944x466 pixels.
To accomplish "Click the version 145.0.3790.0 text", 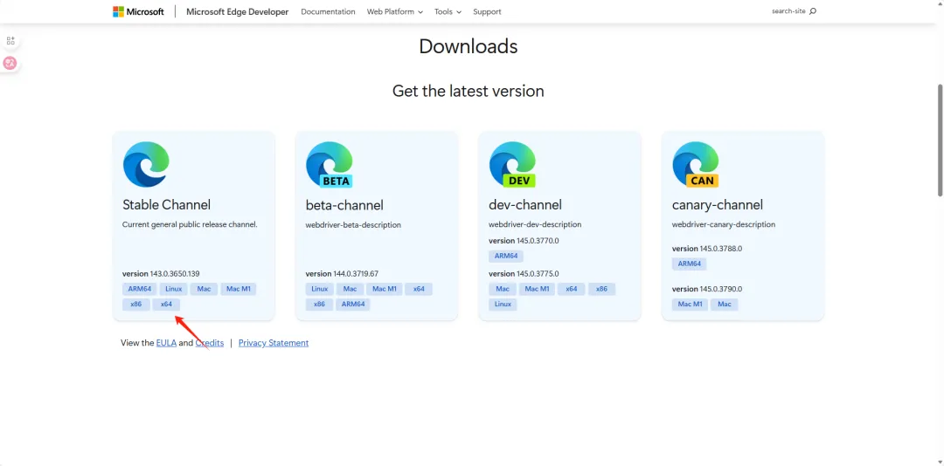I will (707, 289).
